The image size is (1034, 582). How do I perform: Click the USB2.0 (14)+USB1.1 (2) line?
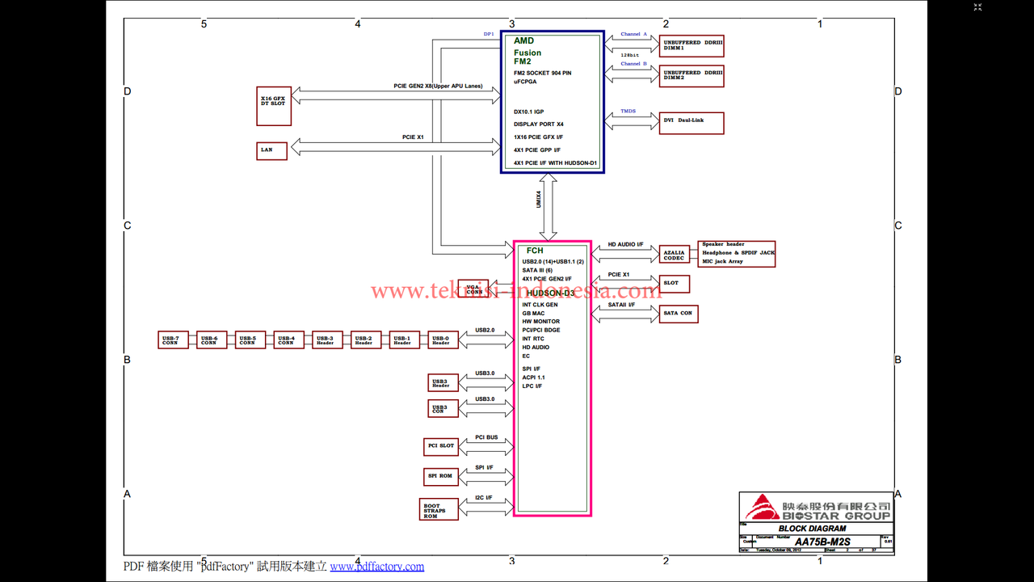[x=553, y=262]
